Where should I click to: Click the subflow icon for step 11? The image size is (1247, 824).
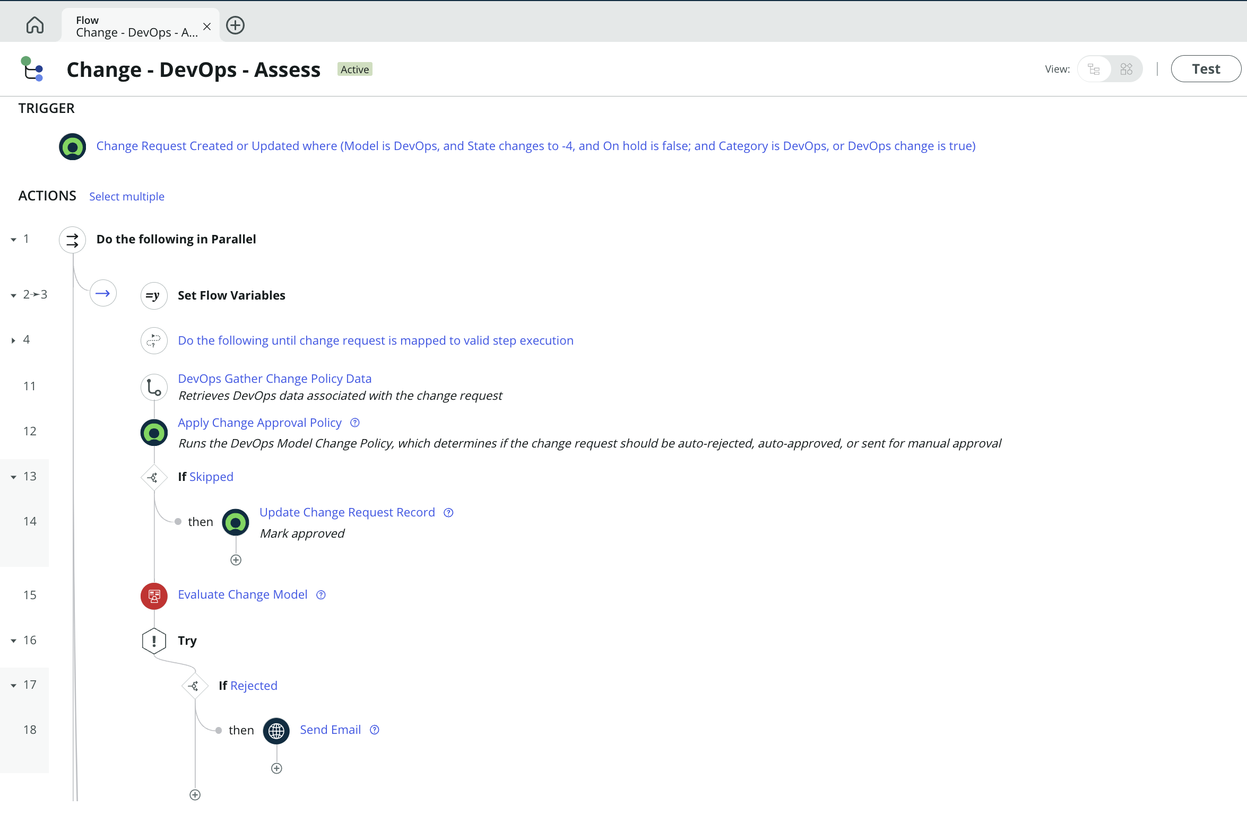click(x=154, y=388)
